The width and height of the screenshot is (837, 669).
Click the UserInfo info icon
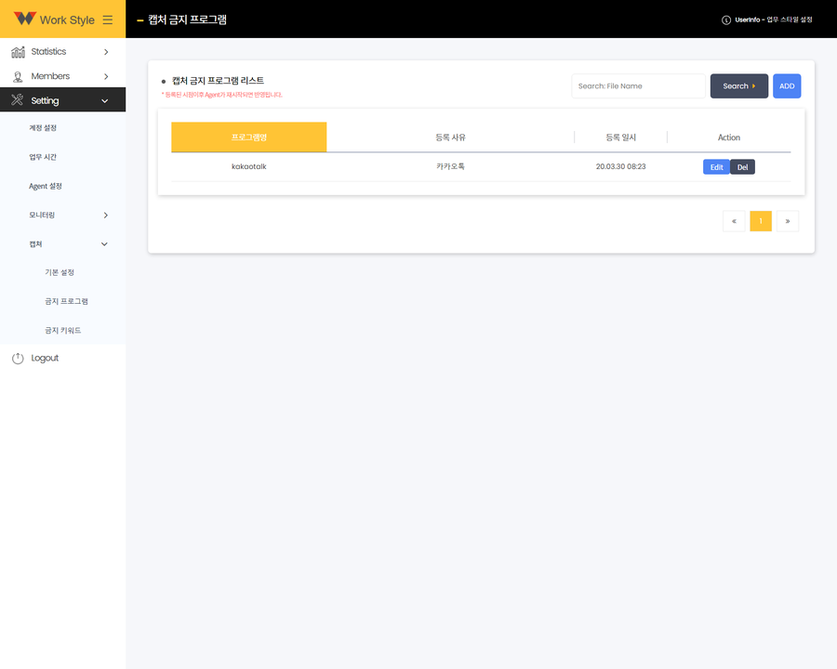coord(726,20)
